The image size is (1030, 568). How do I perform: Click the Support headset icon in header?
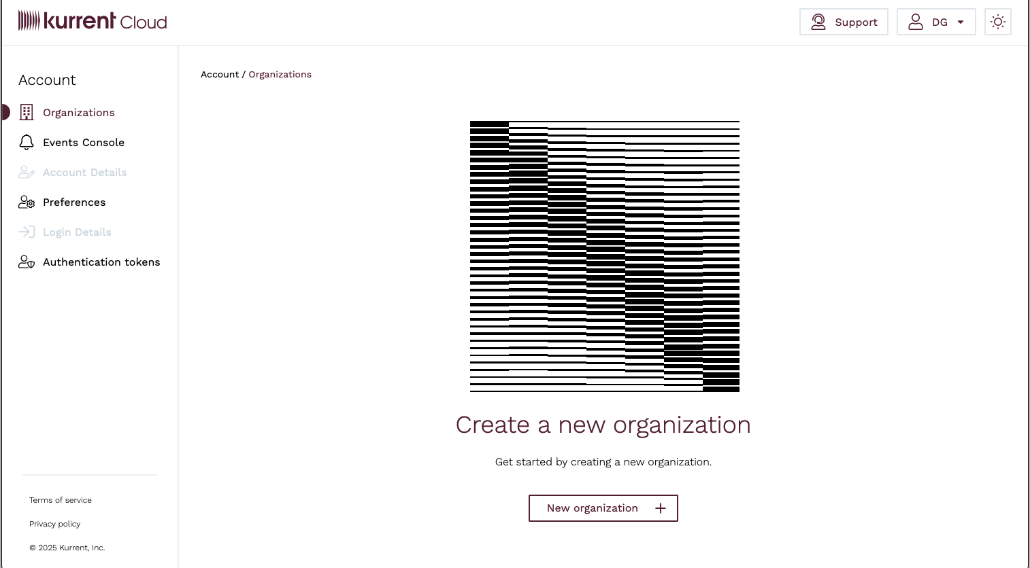pyautogui.click(x=818, y=22)
